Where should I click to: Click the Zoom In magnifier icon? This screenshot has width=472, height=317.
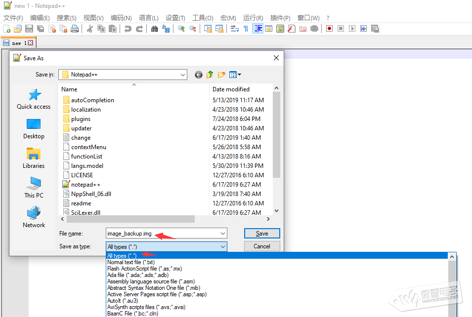click(181, 29)
